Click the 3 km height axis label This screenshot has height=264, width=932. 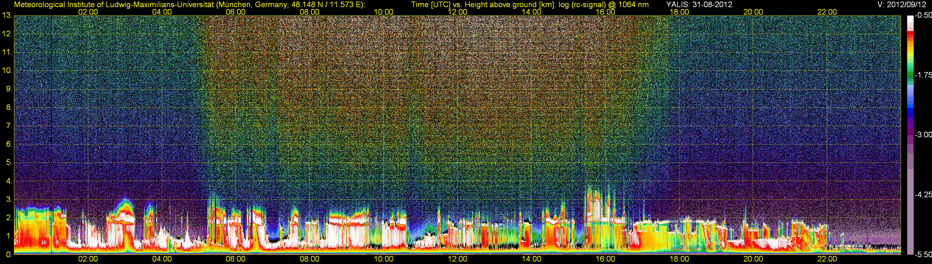9,199
